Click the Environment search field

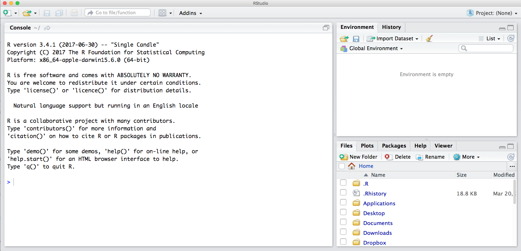pos(486,48)
